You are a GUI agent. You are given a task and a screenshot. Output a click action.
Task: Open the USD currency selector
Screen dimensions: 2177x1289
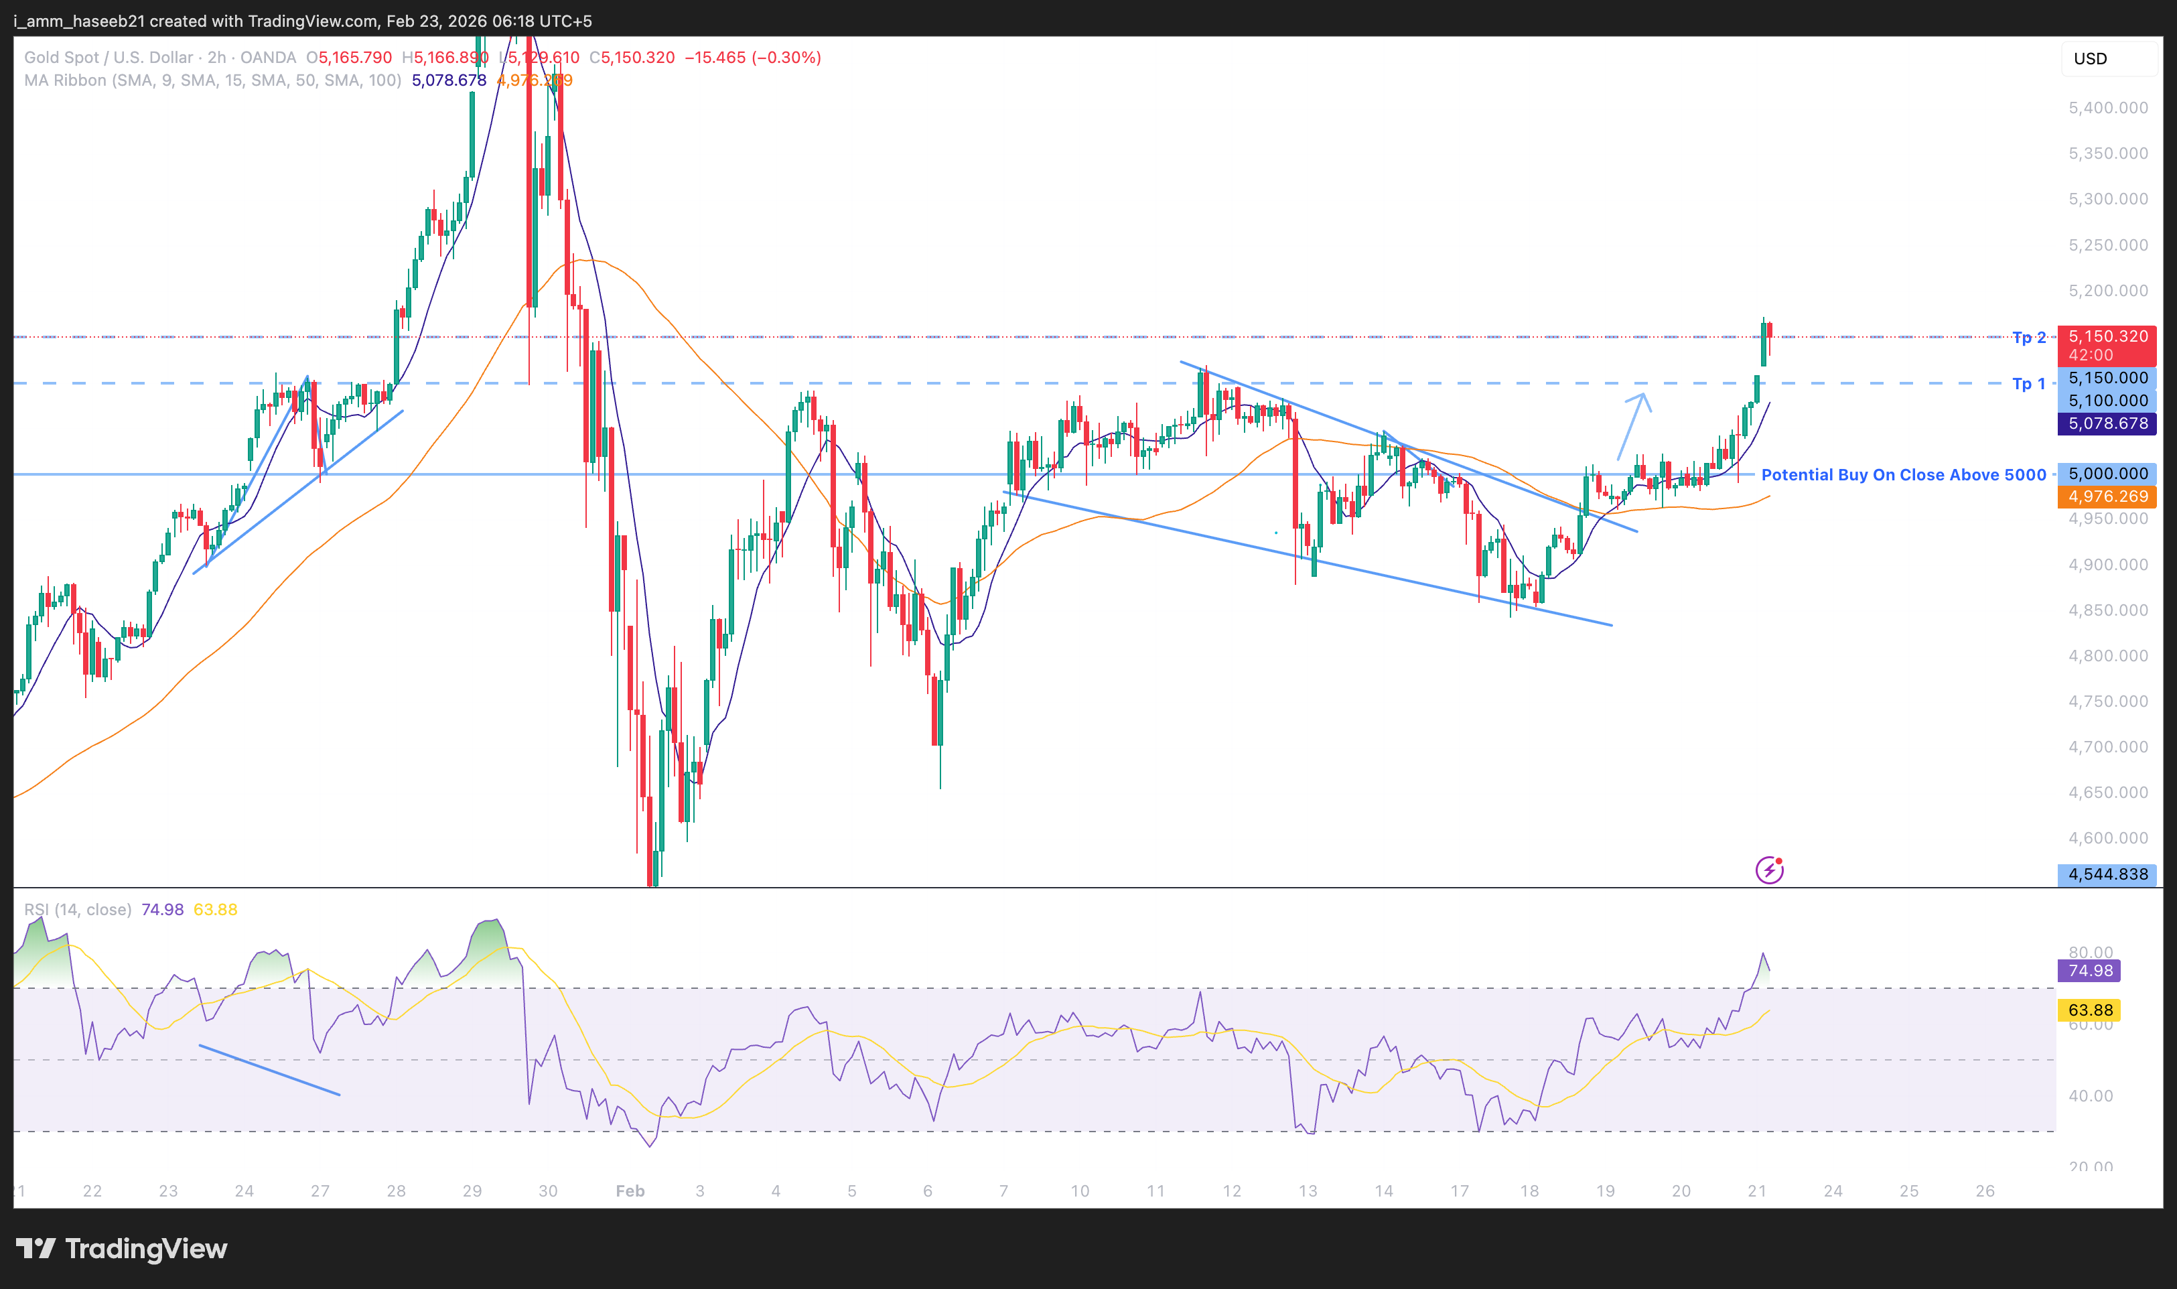2106,58
